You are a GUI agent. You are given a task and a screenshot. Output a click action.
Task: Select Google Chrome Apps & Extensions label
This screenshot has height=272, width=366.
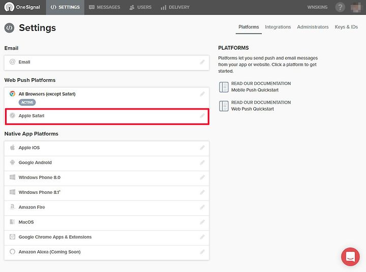55,237
